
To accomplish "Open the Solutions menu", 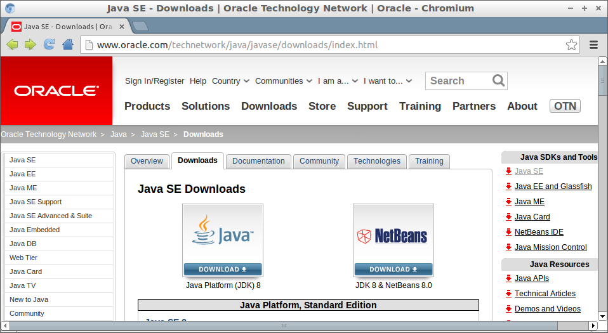I will [206, 106].
